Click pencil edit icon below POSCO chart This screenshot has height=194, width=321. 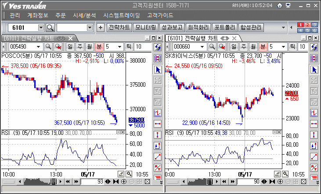click(x=121, y=174)
